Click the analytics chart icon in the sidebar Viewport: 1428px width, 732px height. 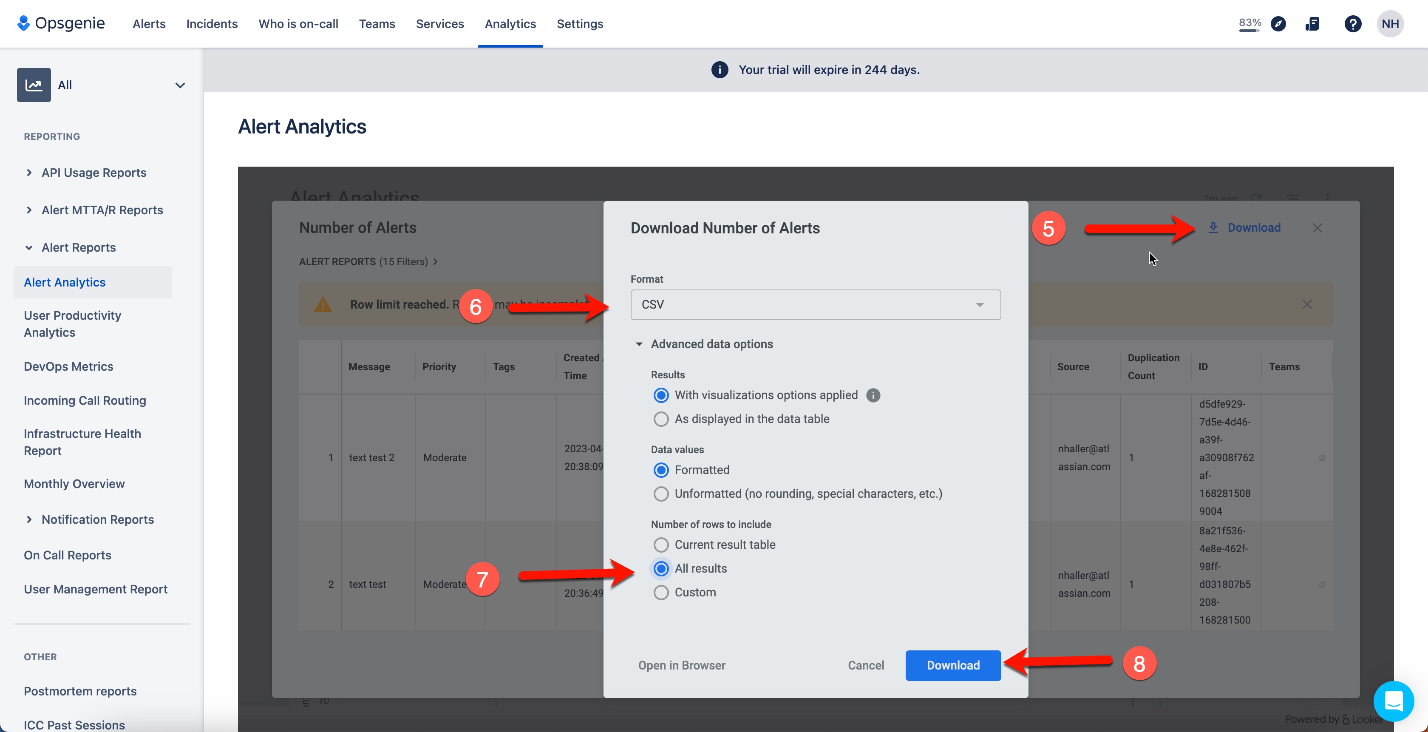point(34,84)
